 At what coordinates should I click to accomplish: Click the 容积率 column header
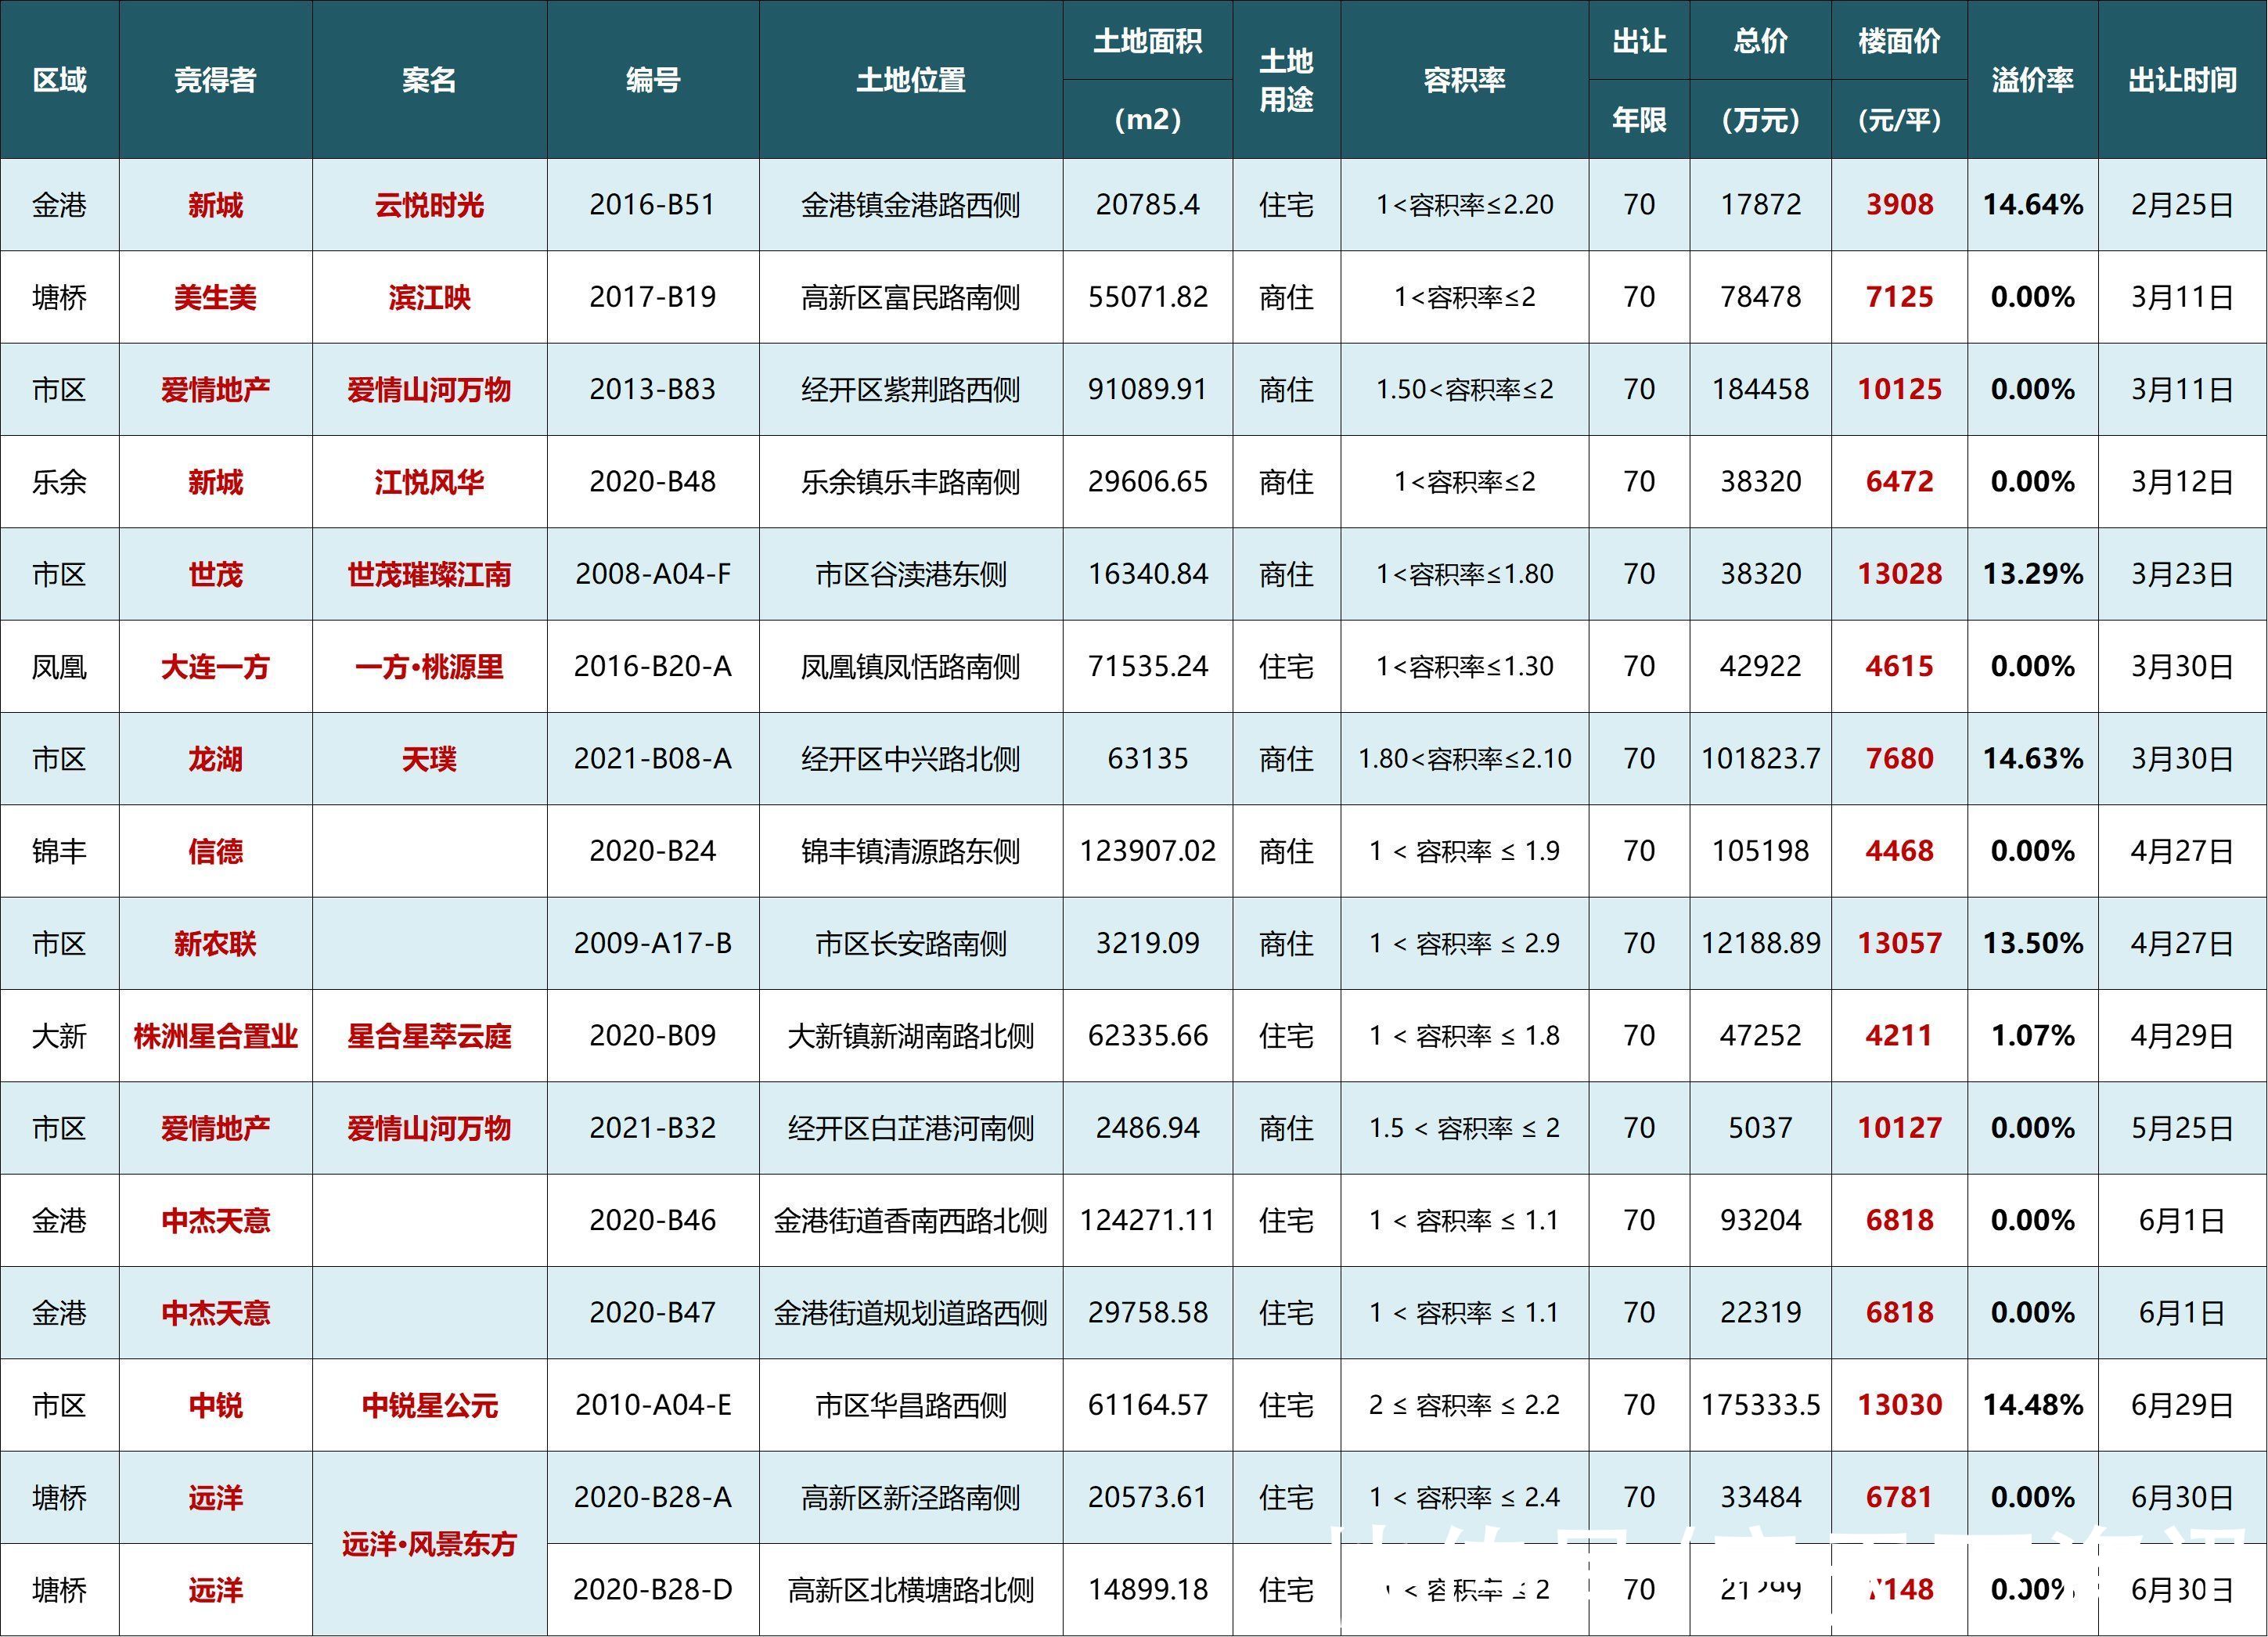1464,80
